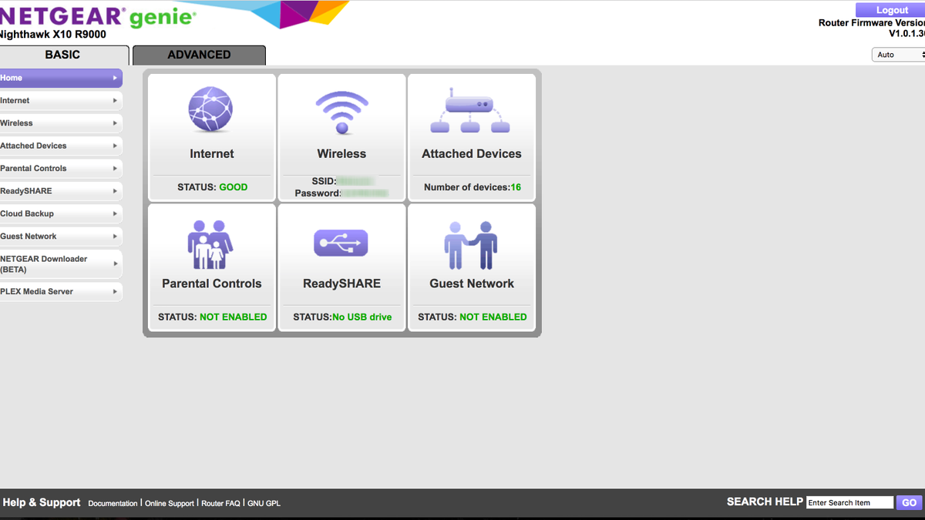This screenshot has height=520, width=925.
Task: Open the Internet sidebar item
Action: (61, 100)
